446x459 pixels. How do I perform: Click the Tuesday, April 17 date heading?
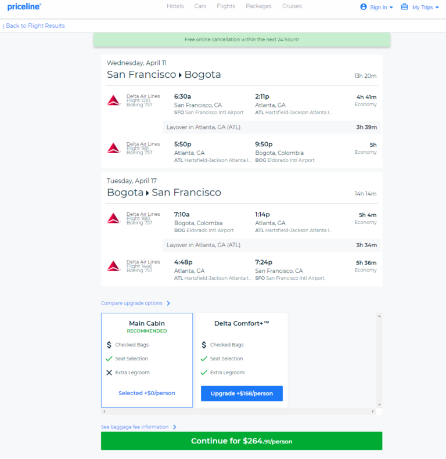coord(132,181)
